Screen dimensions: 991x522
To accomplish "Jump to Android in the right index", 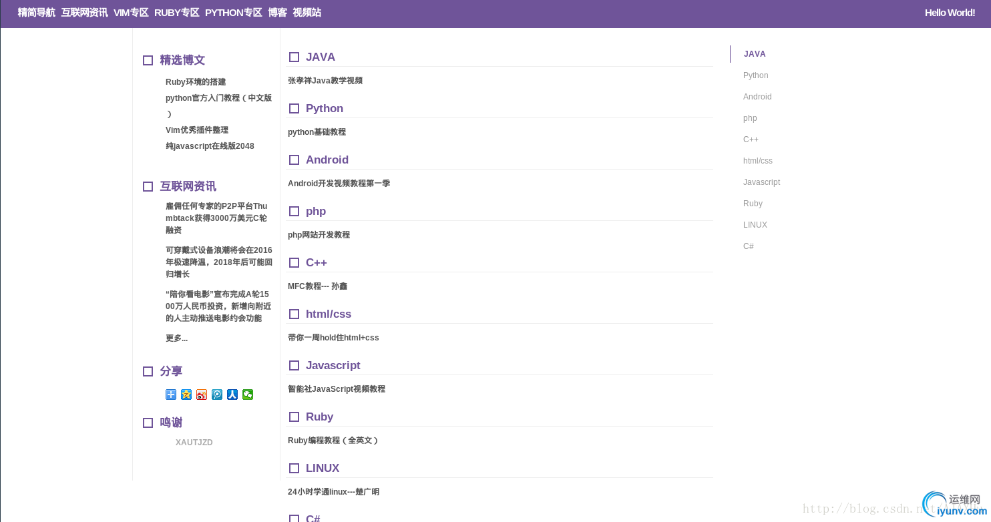I will point(757,97).
